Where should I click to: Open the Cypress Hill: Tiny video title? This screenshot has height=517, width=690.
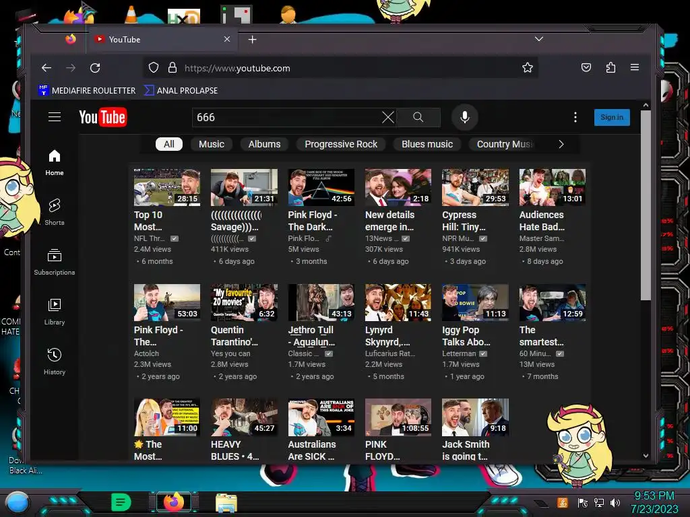click(x=464, y=221)
